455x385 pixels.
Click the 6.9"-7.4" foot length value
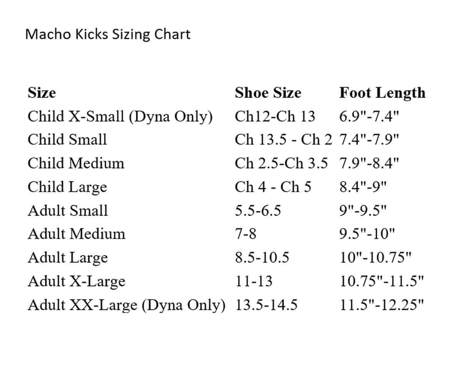pyautogui.click(x=368, y=116)
